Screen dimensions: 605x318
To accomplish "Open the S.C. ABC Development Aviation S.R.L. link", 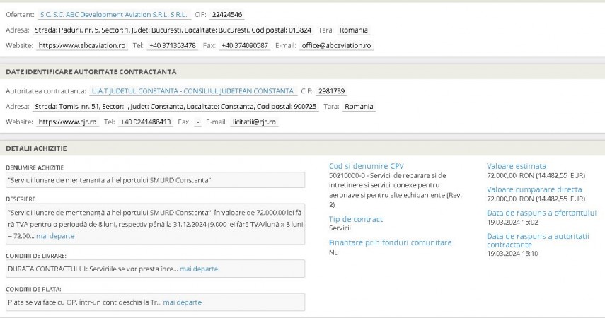I will 114,15.
